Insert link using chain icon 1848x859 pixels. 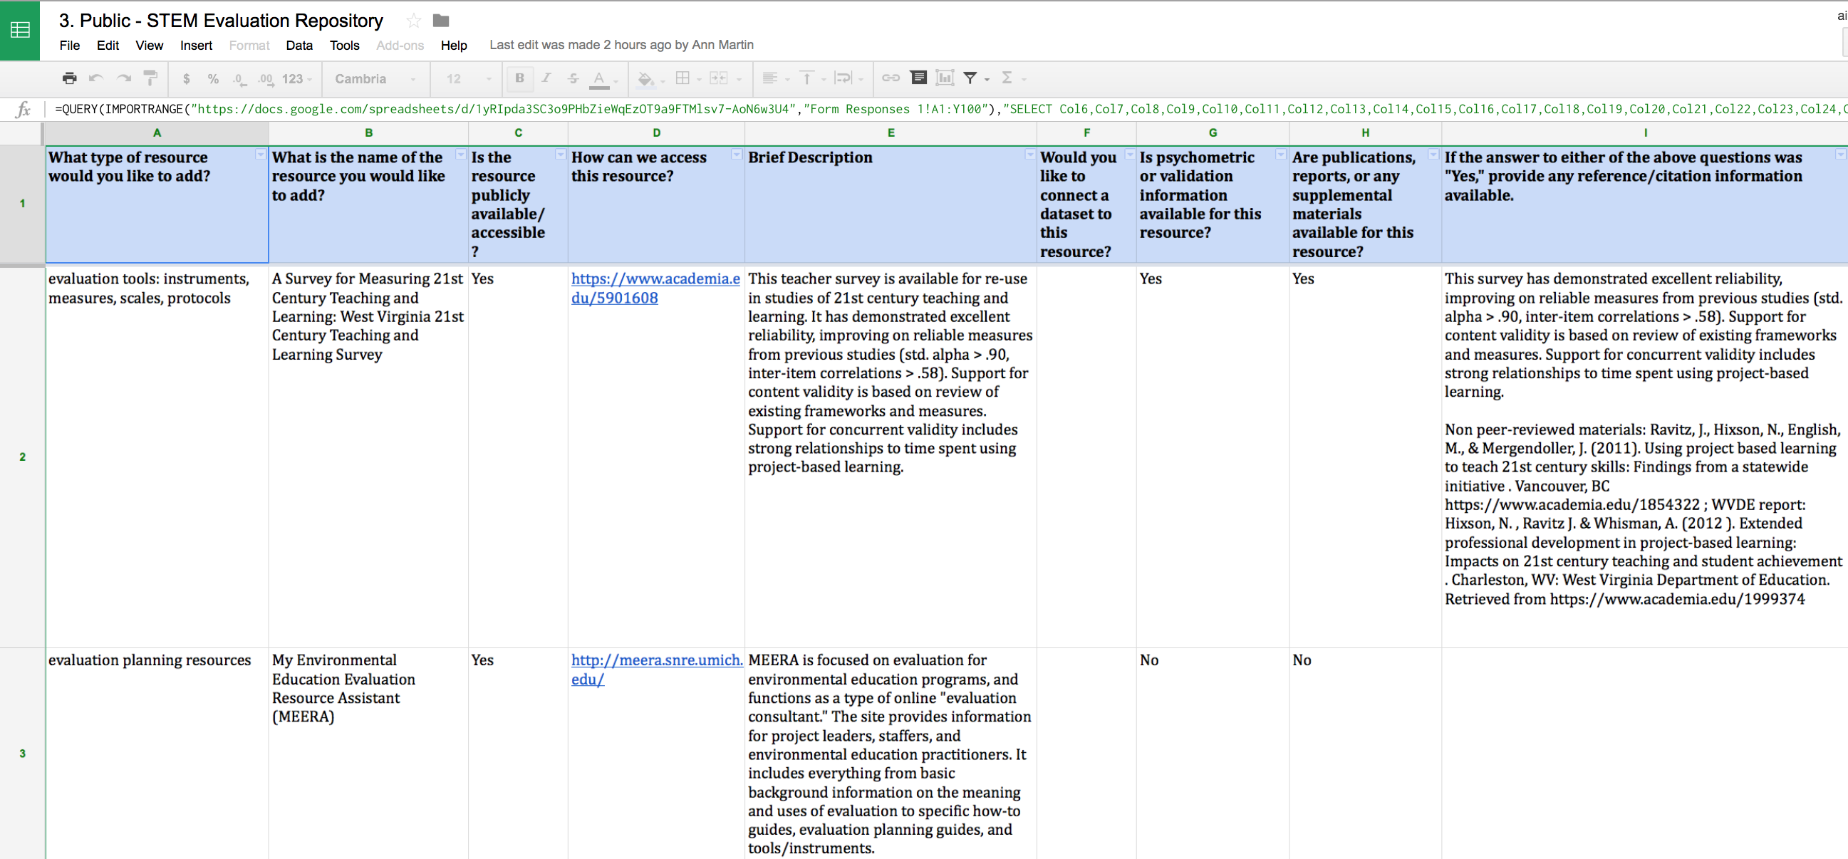click(x=891, y=78)
